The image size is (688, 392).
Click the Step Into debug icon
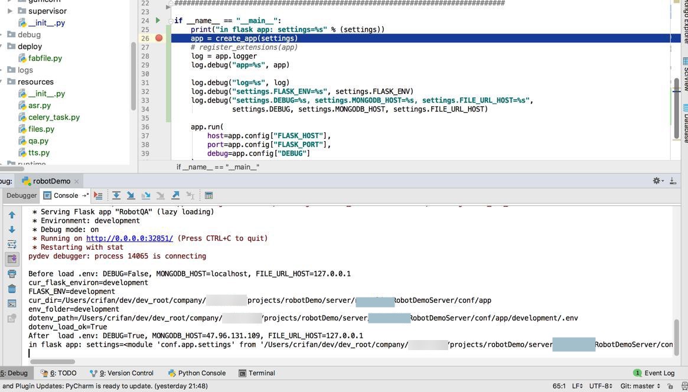coord(131,195)
